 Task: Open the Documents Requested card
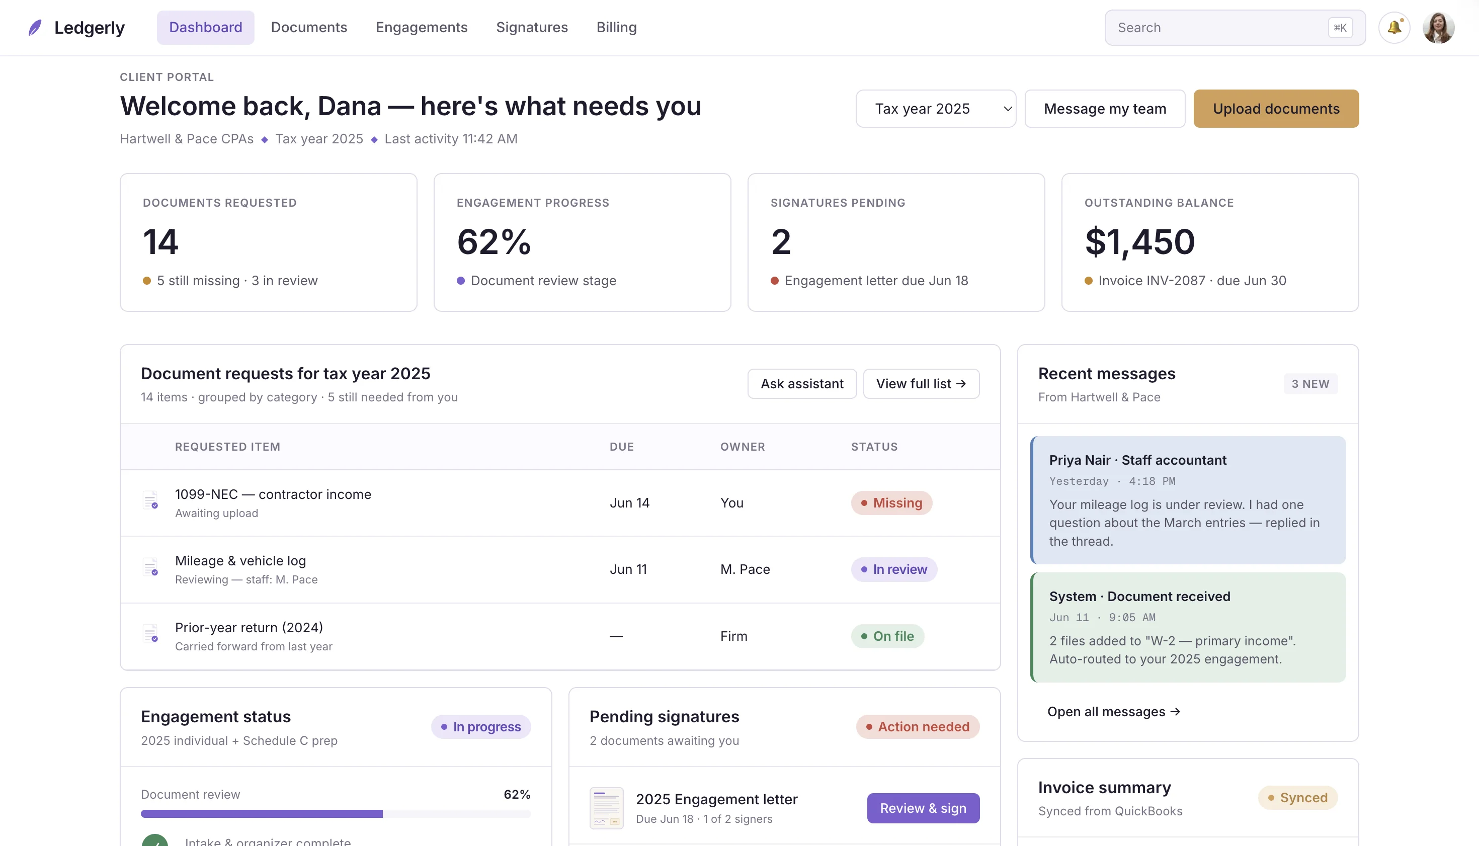(x=269, y=242)
